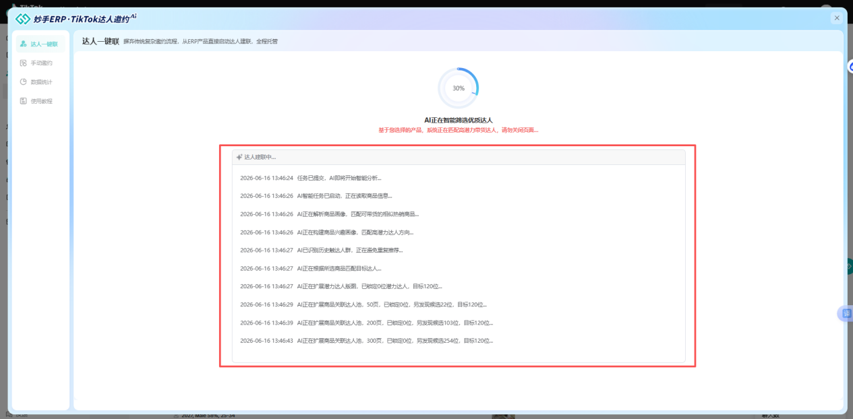
Task: Click the 30% circular progress indicator
Action: (x=459, y=88)
